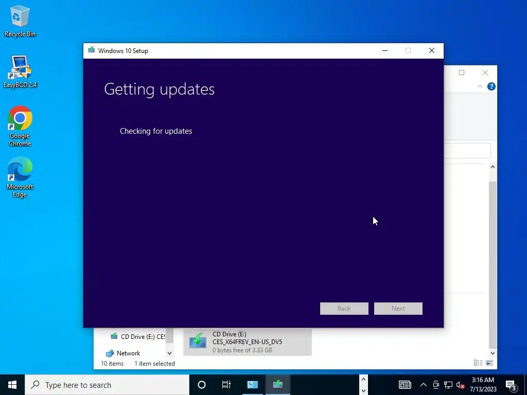The image size is (527, 395).
Task: Open the Recycle Bin desktop icon
Action: click(x=20, y=21)
